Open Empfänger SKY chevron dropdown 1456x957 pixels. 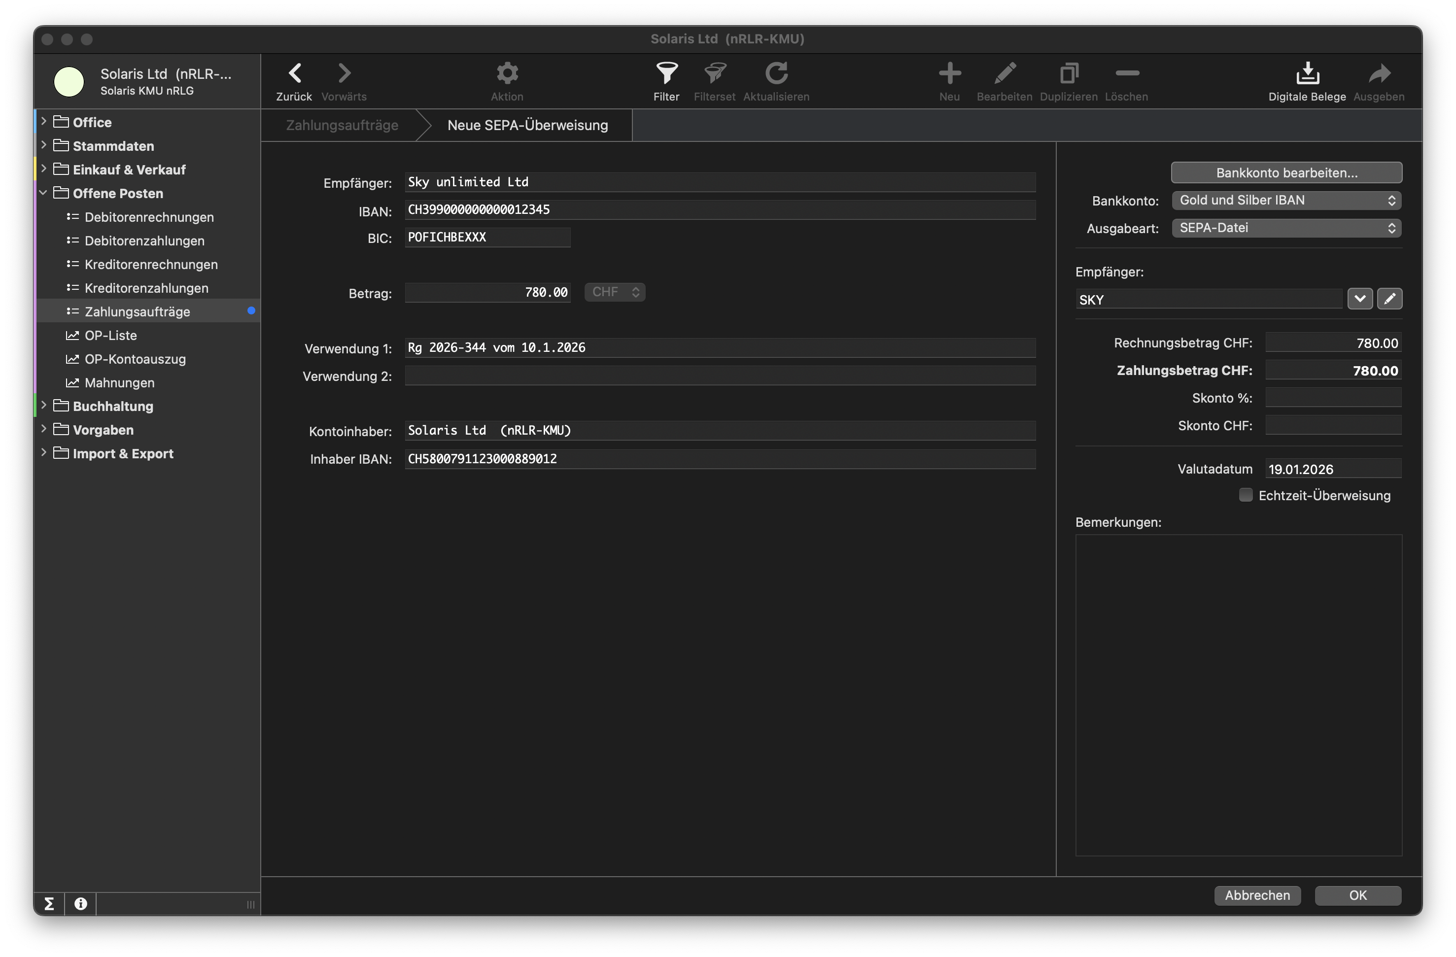pos(1359,299)
